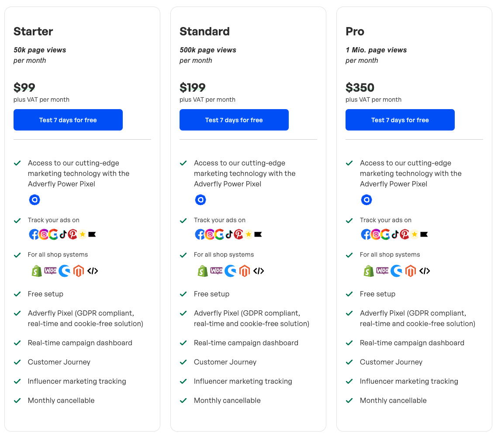Click the Free setup checkmark in the Starter plan
Image resolution: width=498 pixels, height=440 pixels.
(17, 294)
